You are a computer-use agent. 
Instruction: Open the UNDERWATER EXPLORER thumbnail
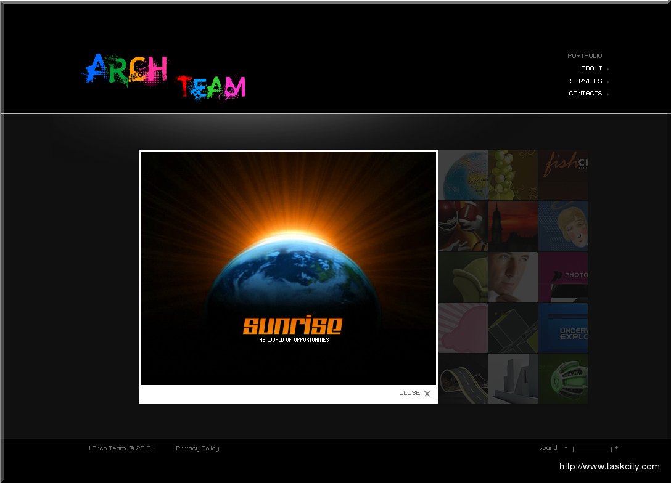(562, 328)
